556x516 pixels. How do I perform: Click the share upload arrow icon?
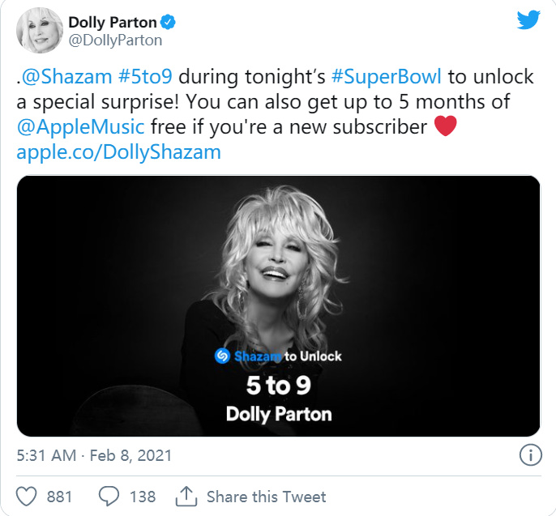click(x=186, y=496)
